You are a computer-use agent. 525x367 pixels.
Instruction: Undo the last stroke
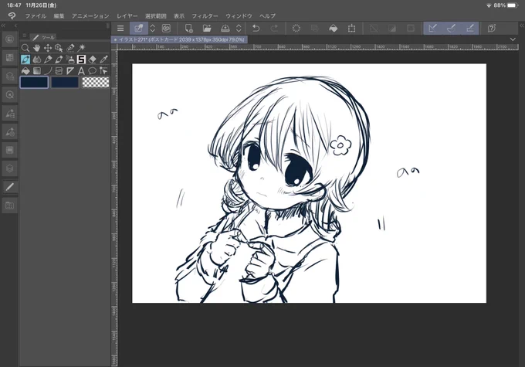point(256,28)
